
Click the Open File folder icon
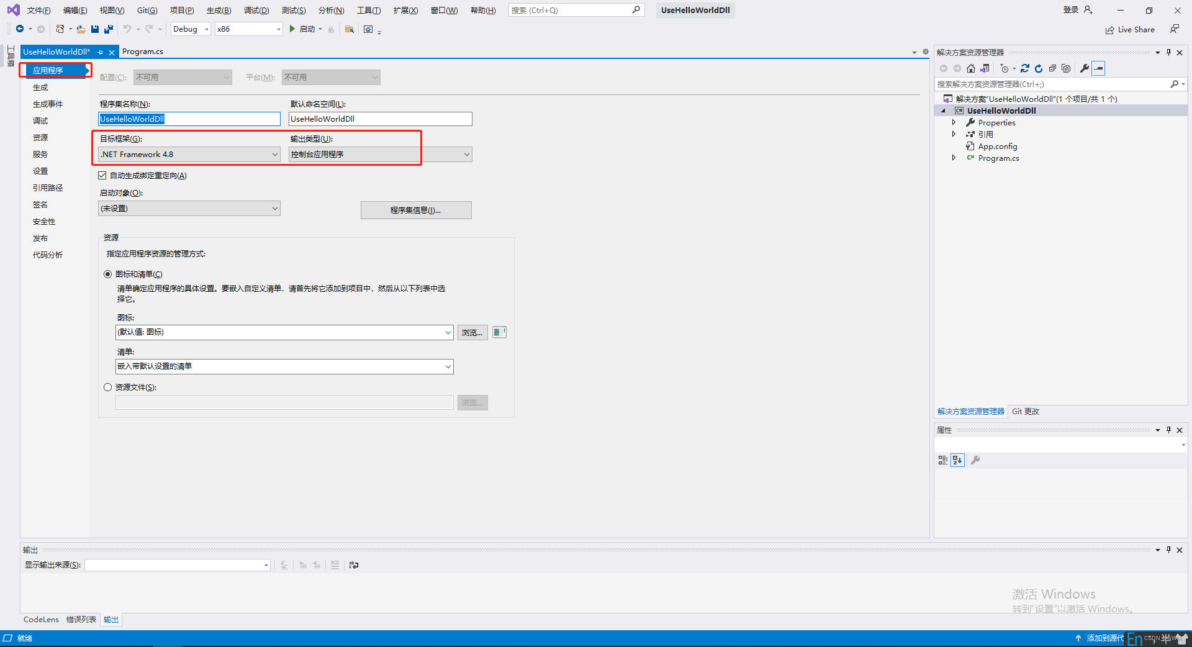(x=81, y=29)
